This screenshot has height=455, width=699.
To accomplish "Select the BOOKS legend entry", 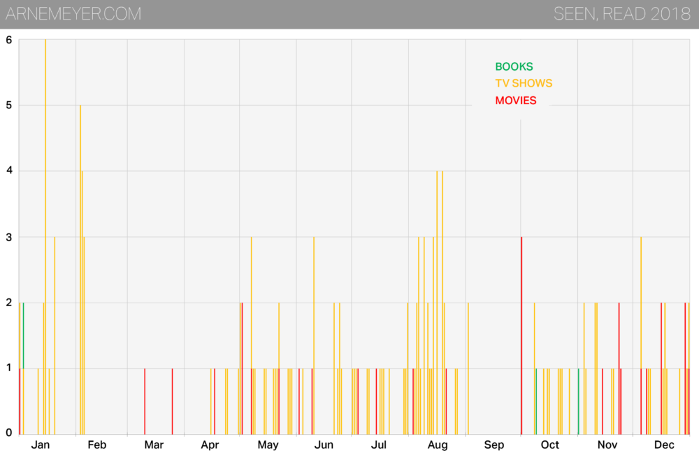I will 514,66.
